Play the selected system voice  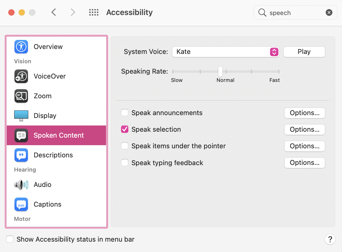tap(304, 52)
